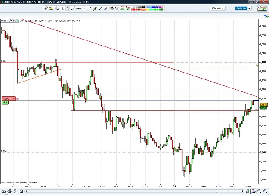
Task: Activate the boxed zoom-selection tool at bottom right
Action: pyautogui.click(x=254, y=191)
